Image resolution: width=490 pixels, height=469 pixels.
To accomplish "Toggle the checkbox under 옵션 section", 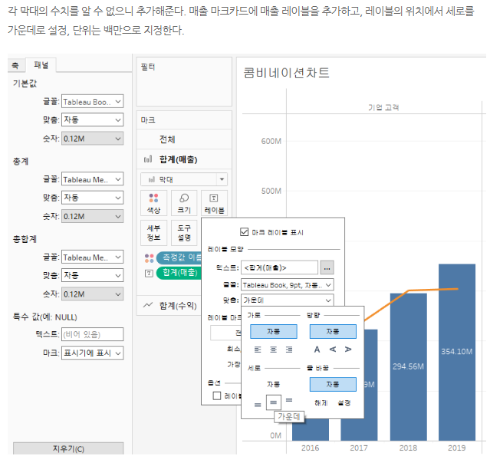I will (x=216, y=395).
